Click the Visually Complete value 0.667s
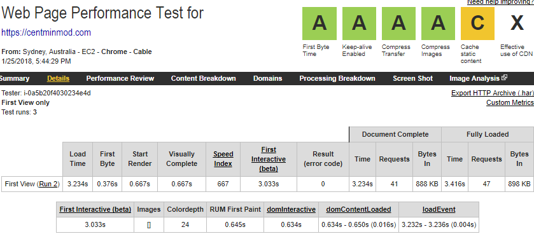 181,184
